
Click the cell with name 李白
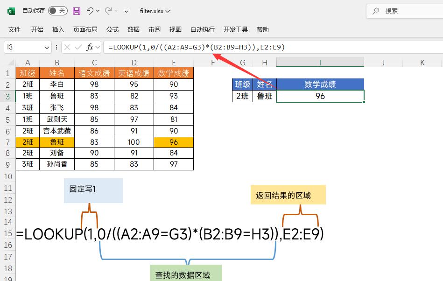[x=57, y=84]
